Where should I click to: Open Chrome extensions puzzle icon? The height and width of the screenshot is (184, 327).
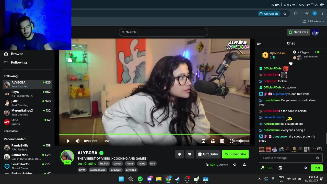296,14
